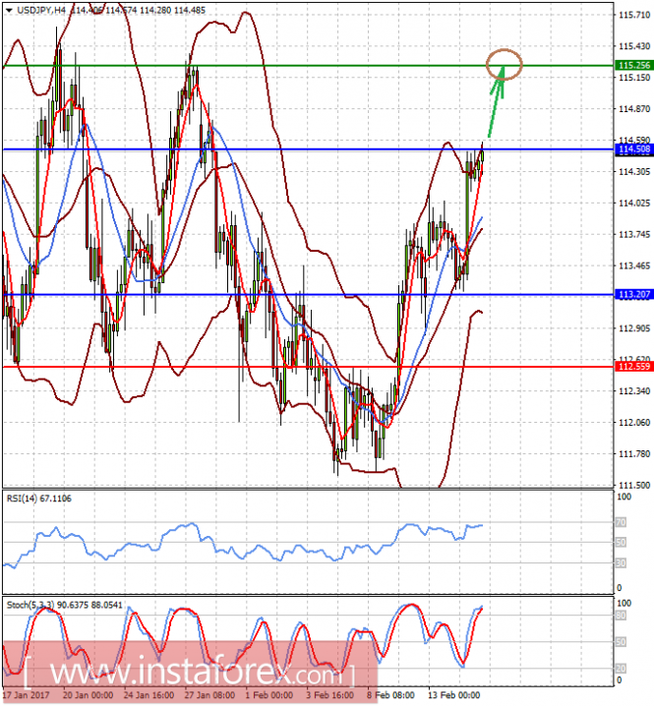Click the RSI level 70 label
The image size is (654, 706).
click(x=621, y=523)
